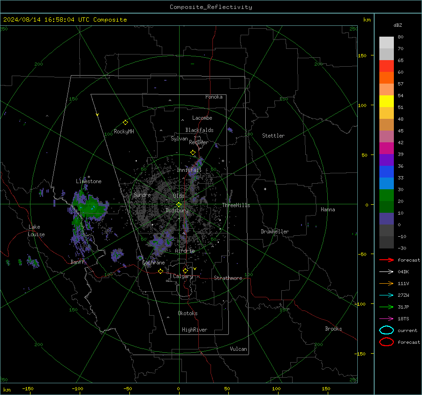This screenshot has height=395, width=422.
Task: Click the Calgary city label
Action: pyautogui.click(x=183, y=276)
